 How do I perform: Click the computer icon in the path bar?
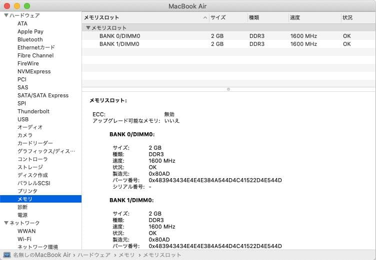6,255
